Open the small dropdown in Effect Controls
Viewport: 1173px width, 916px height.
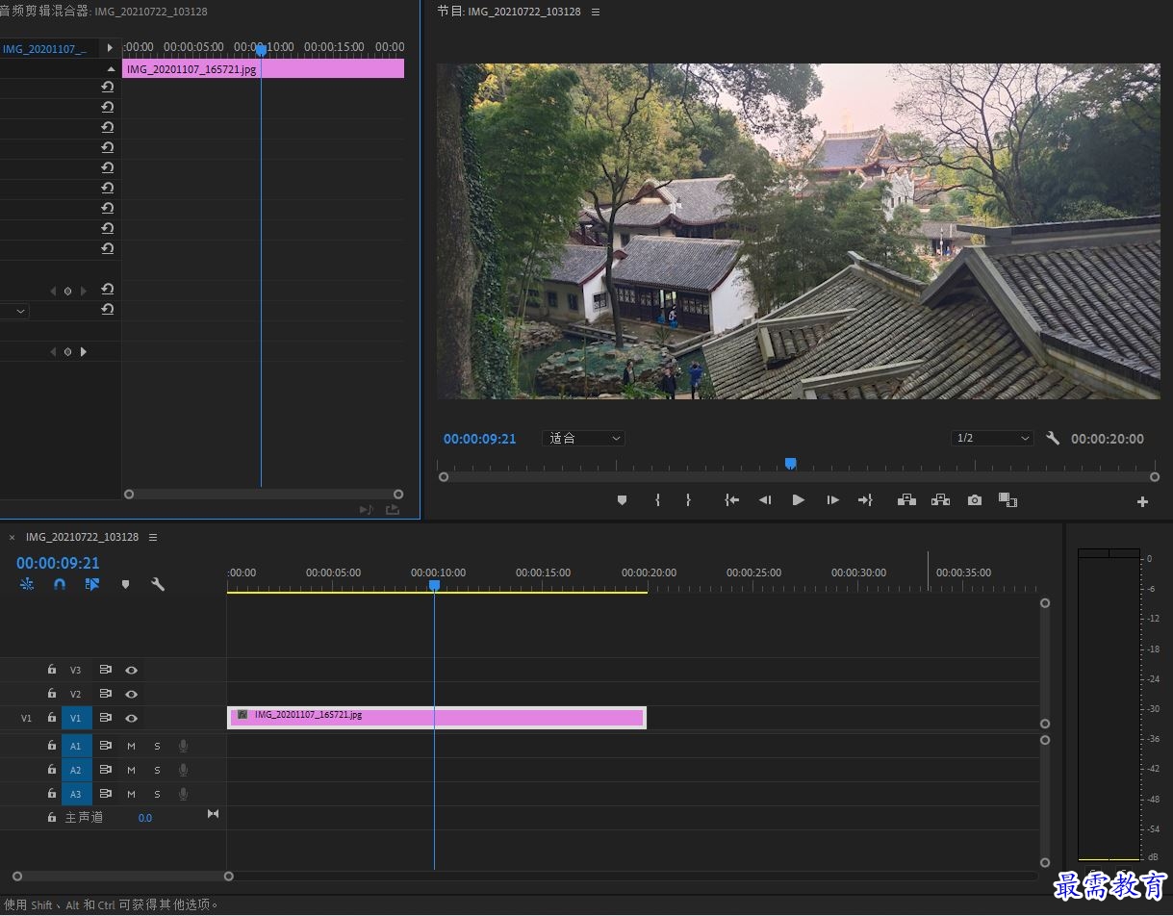14,311
